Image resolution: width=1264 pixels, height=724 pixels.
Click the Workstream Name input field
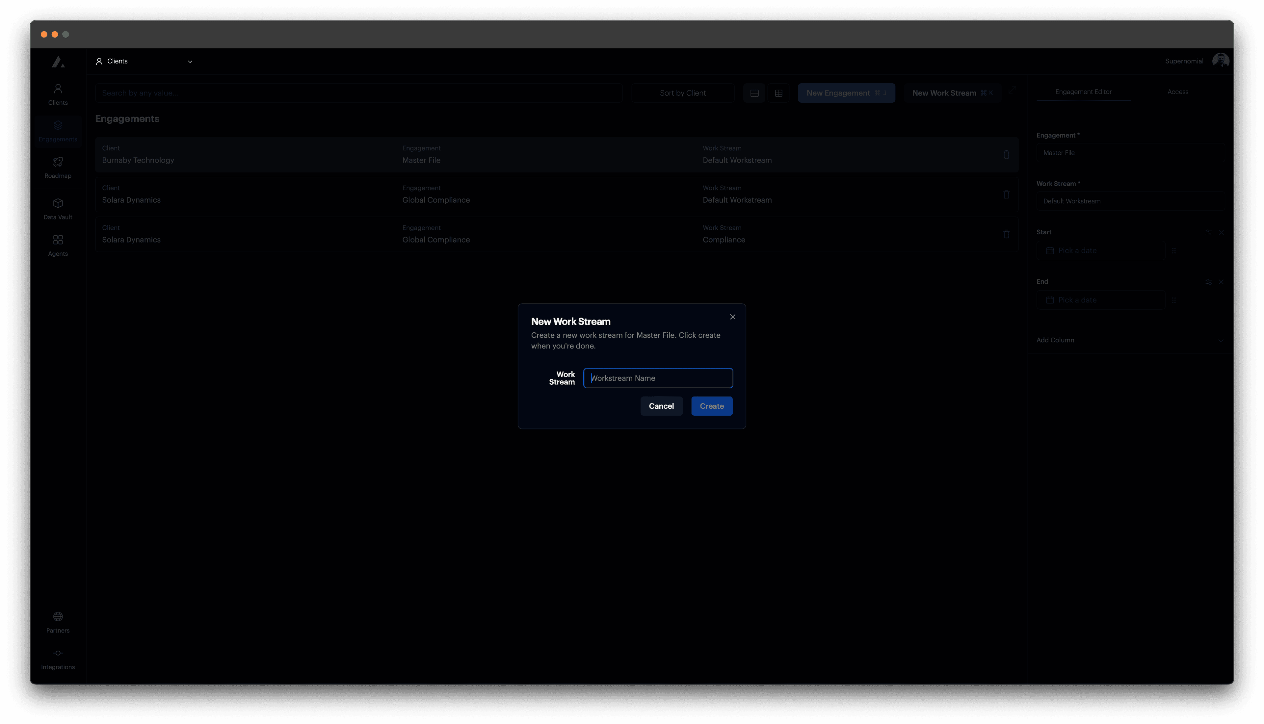pos(658,378)
